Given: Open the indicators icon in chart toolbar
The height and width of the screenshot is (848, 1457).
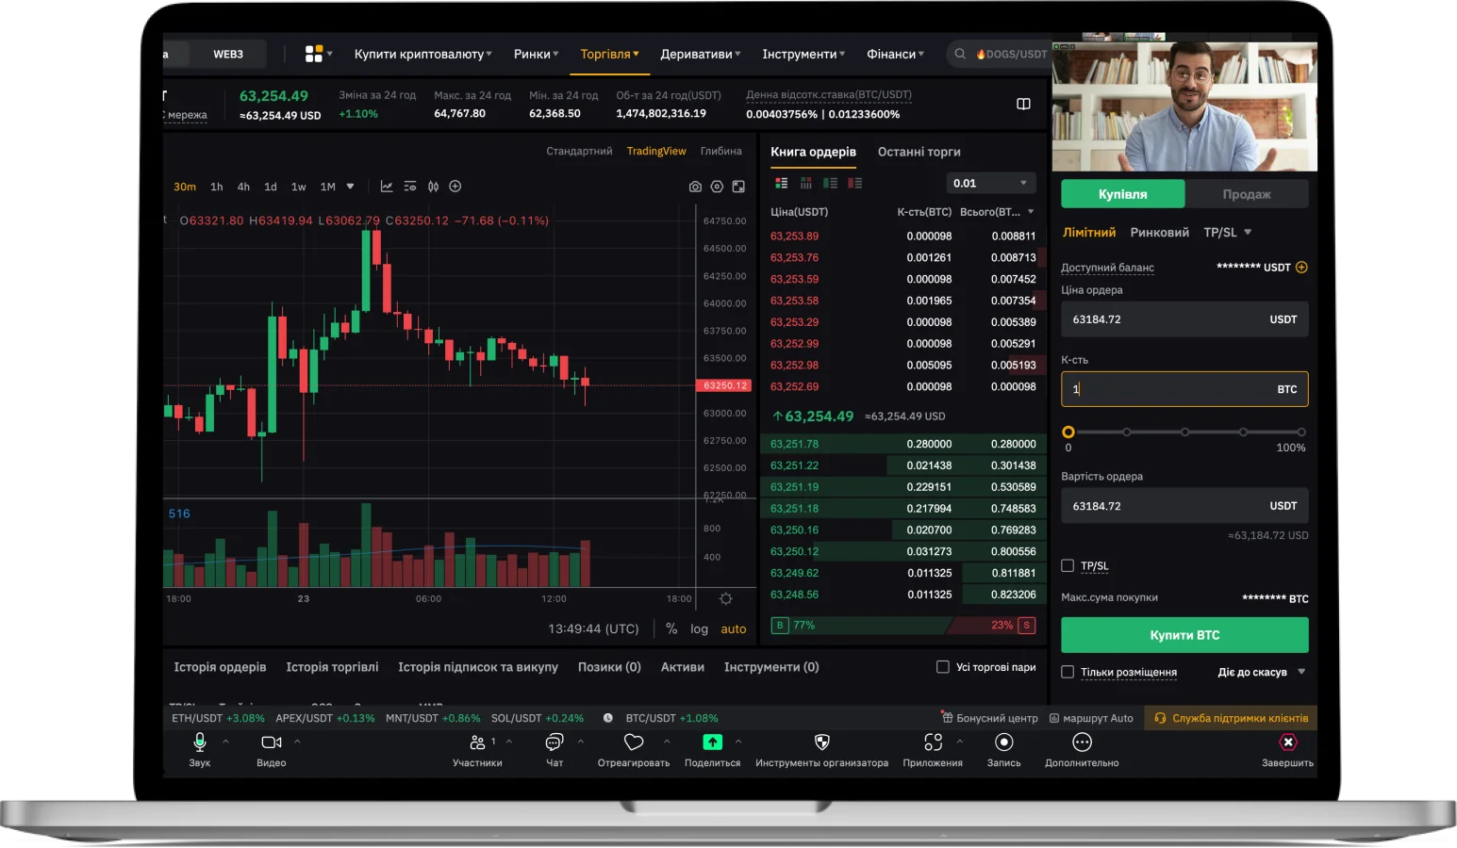Looking at the screenshot, I should click(x=433, y=187).
